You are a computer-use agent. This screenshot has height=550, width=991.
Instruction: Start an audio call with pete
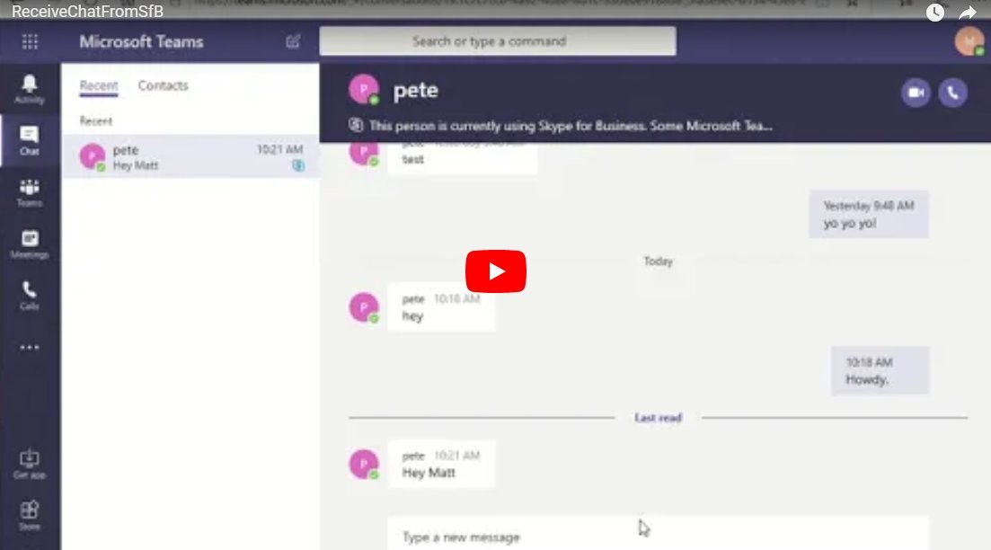(952, 93)
